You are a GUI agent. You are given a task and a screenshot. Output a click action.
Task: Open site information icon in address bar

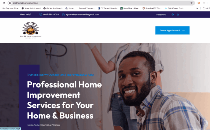click(x=10, y=3)
